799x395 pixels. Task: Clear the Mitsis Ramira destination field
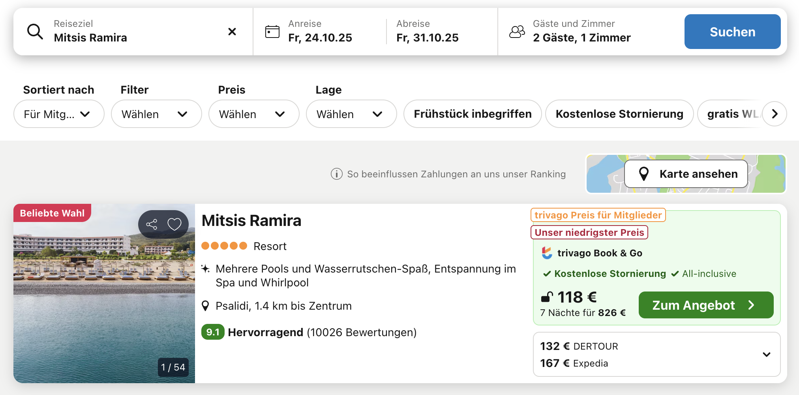232,31
